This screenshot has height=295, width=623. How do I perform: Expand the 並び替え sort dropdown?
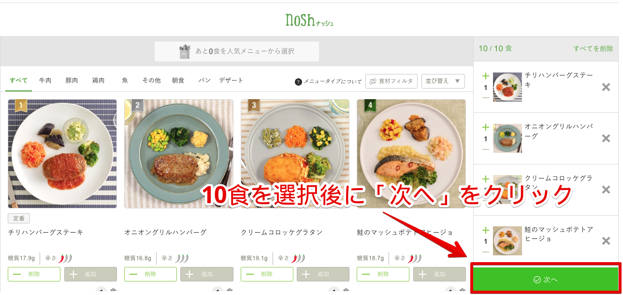click(x=443, y=81)
